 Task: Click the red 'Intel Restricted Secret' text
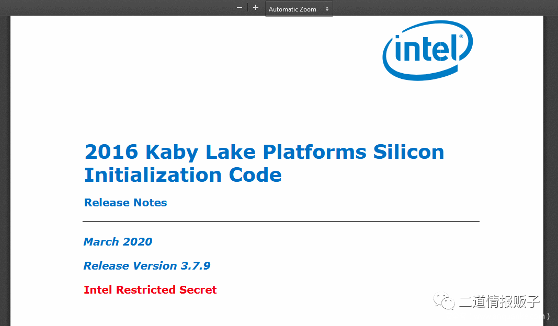tap(150, 290)
